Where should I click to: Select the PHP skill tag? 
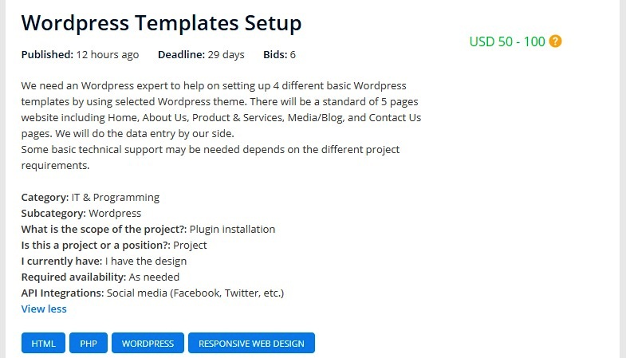tap(89, 344)
